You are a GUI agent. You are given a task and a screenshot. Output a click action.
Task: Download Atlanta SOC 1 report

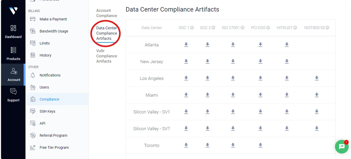coord(186,45)
